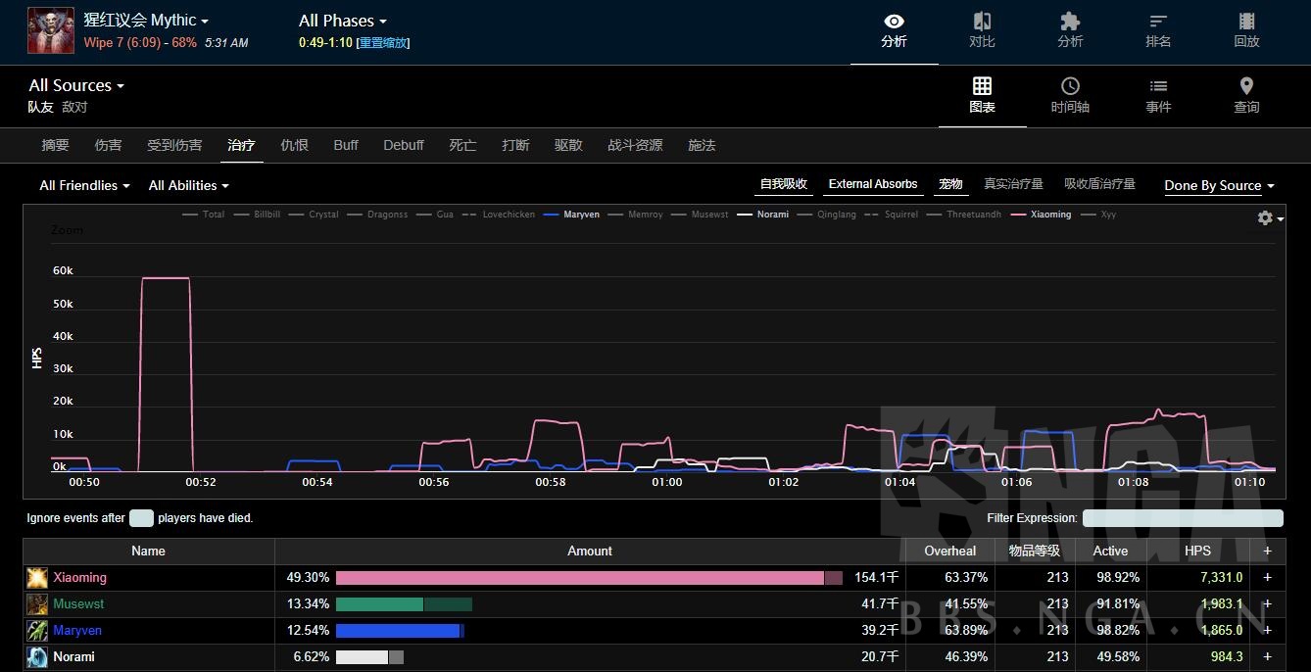Switch to 事件 events view icon
The height and width of the screenshot is (672, 1311).
pos(1158,95)
